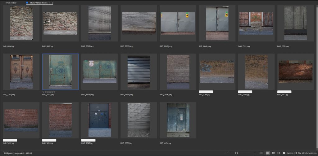Image resolution: width=318 pixels, height=156 pixels.
Task: Add a new content panel with plus icon
Action: (x=49, y=3)
